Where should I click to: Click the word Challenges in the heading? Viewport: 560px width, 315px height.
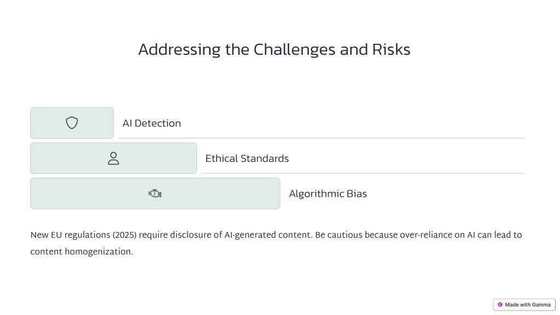click(294, 50)
